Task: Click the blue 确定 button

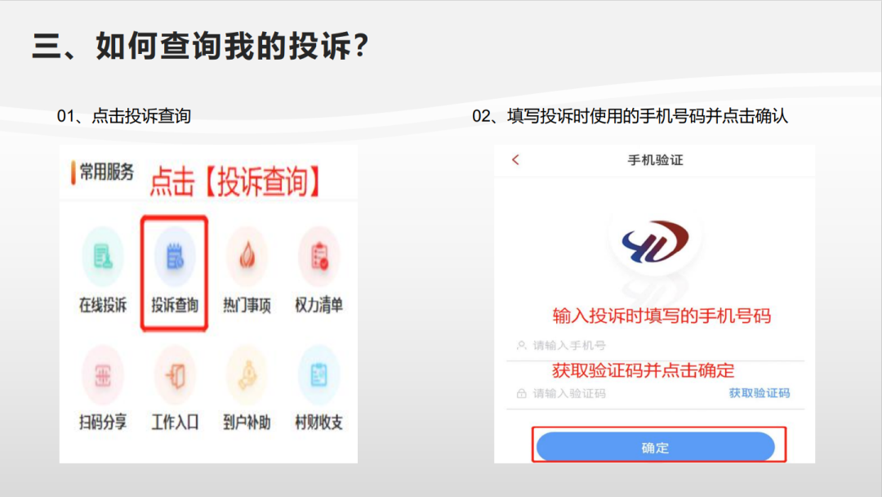Action: click(x=655, y=447)
